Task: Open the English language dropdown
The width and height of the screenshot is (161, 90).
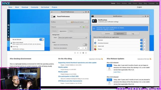Action: (145, 7)
